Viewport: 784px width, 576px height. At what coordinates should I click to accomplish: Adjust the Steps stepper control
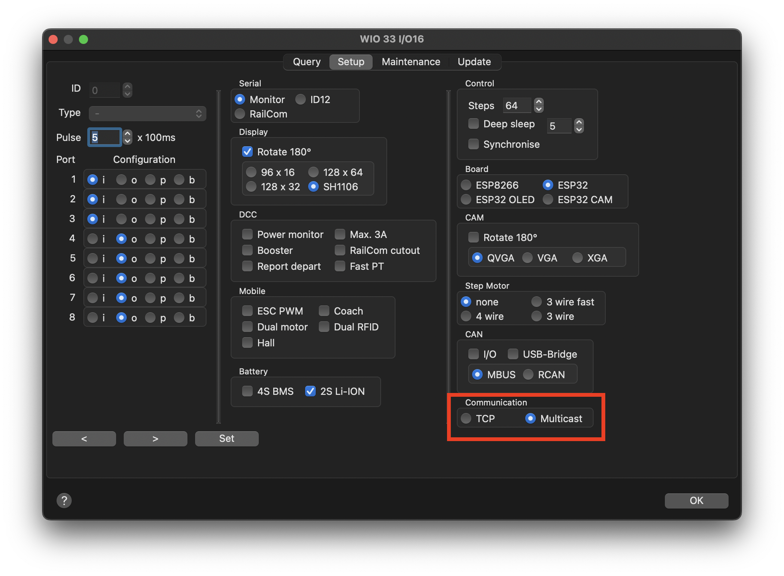pyautogui.click(x=538, y=105)
